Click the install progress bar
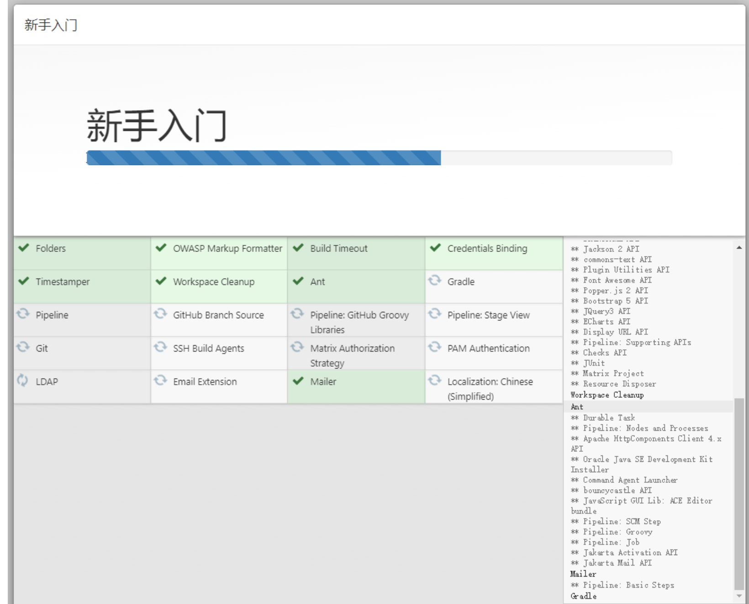This screenshot has width=749, height=604. click(x=379, y=158)
